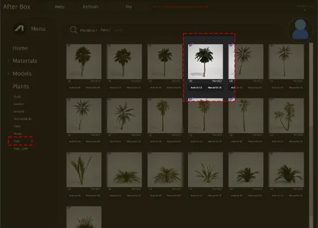The image size is (318, 228).
Task: Select the highlighted Palm022 palm thumbnail
Action: [x=205, y=61]
